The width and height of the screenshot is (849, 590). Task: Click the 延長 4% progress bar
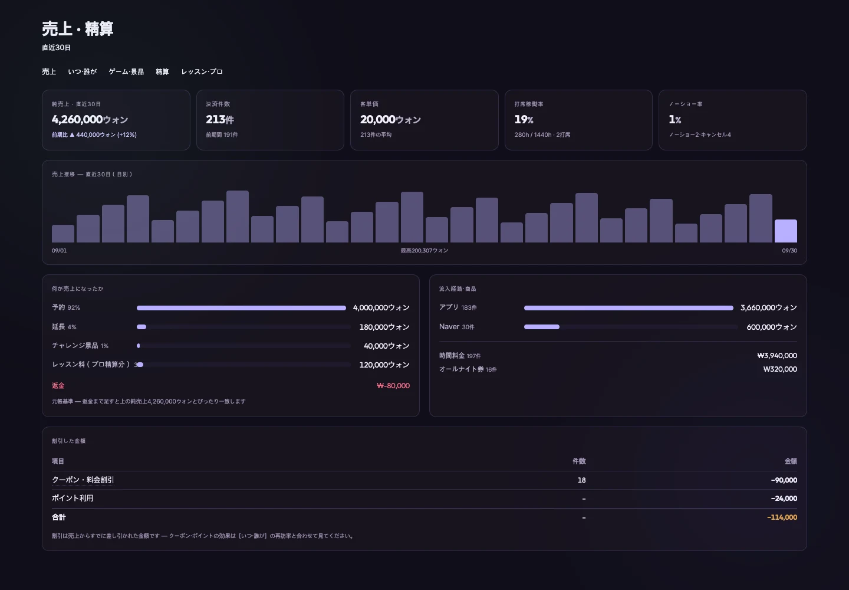click(243, 327)
